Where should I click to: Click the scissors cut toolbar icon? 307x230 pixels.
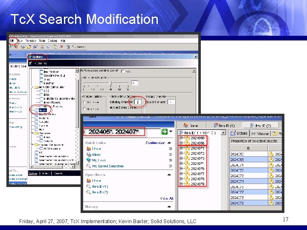click(42, 46)
